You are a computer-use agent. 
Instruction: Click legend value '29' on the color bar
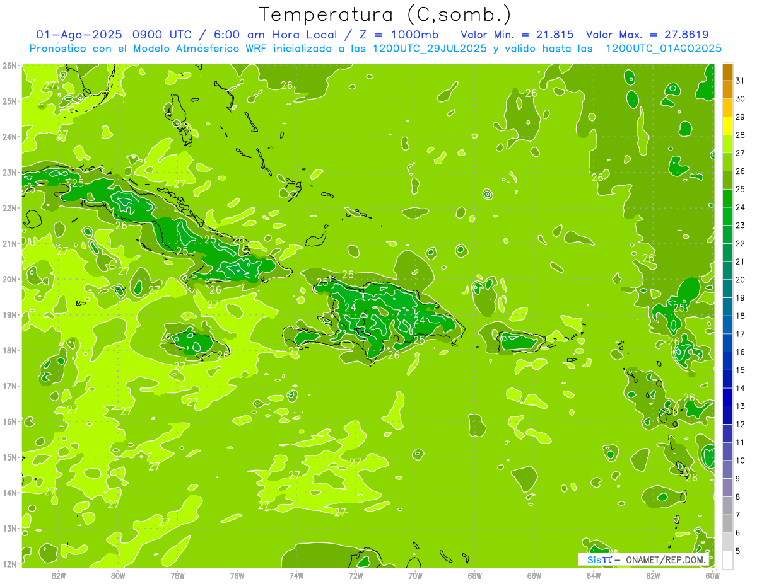pyautogui.click(x=741, y=117)
